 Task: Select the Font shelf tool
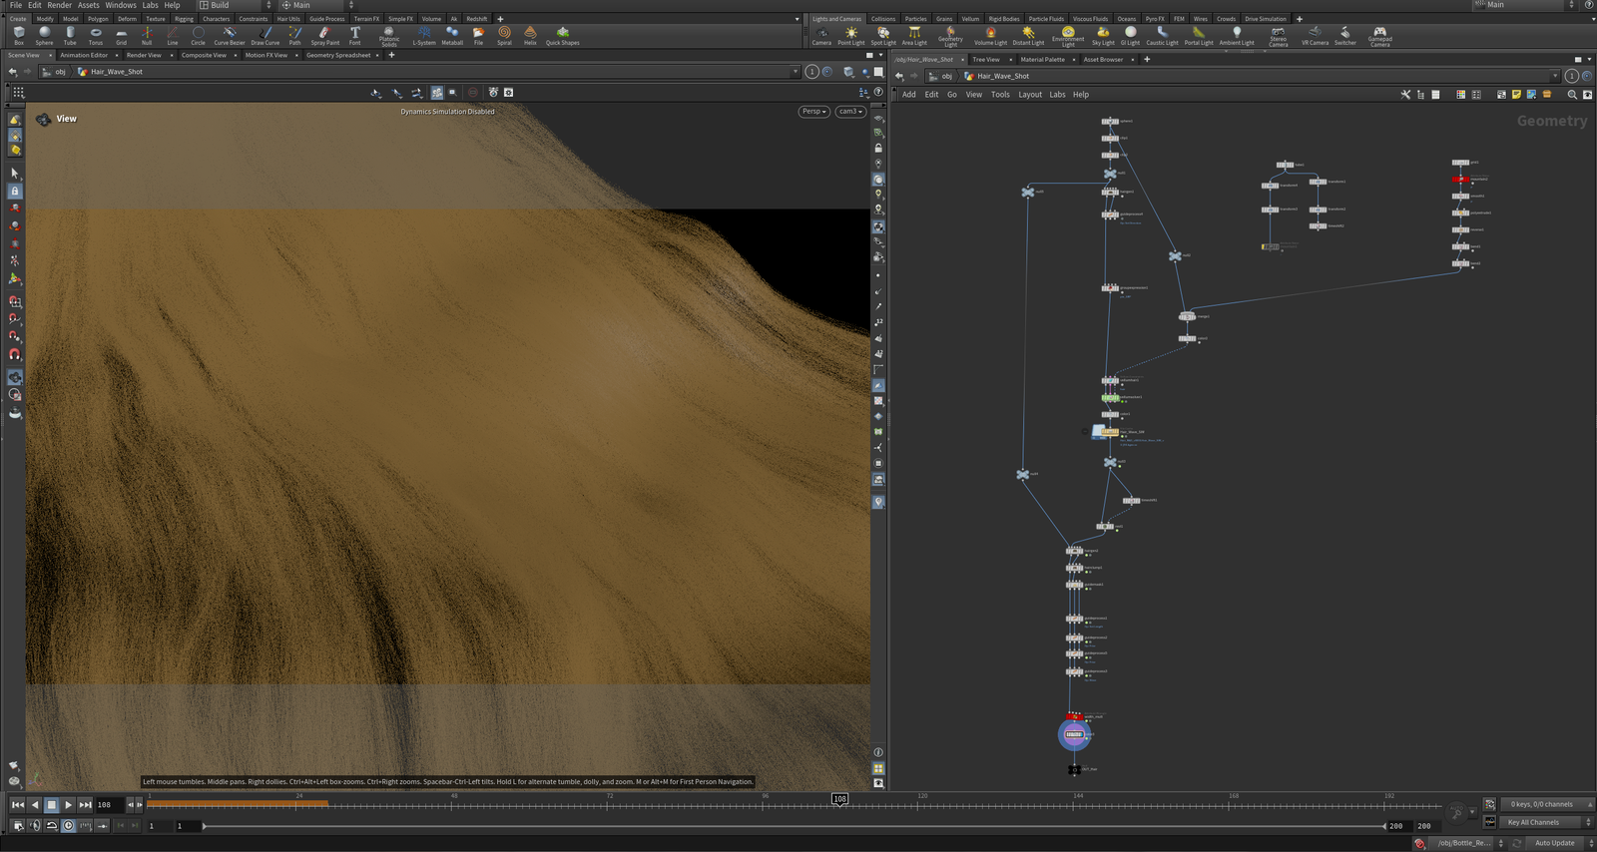(355, 36)
